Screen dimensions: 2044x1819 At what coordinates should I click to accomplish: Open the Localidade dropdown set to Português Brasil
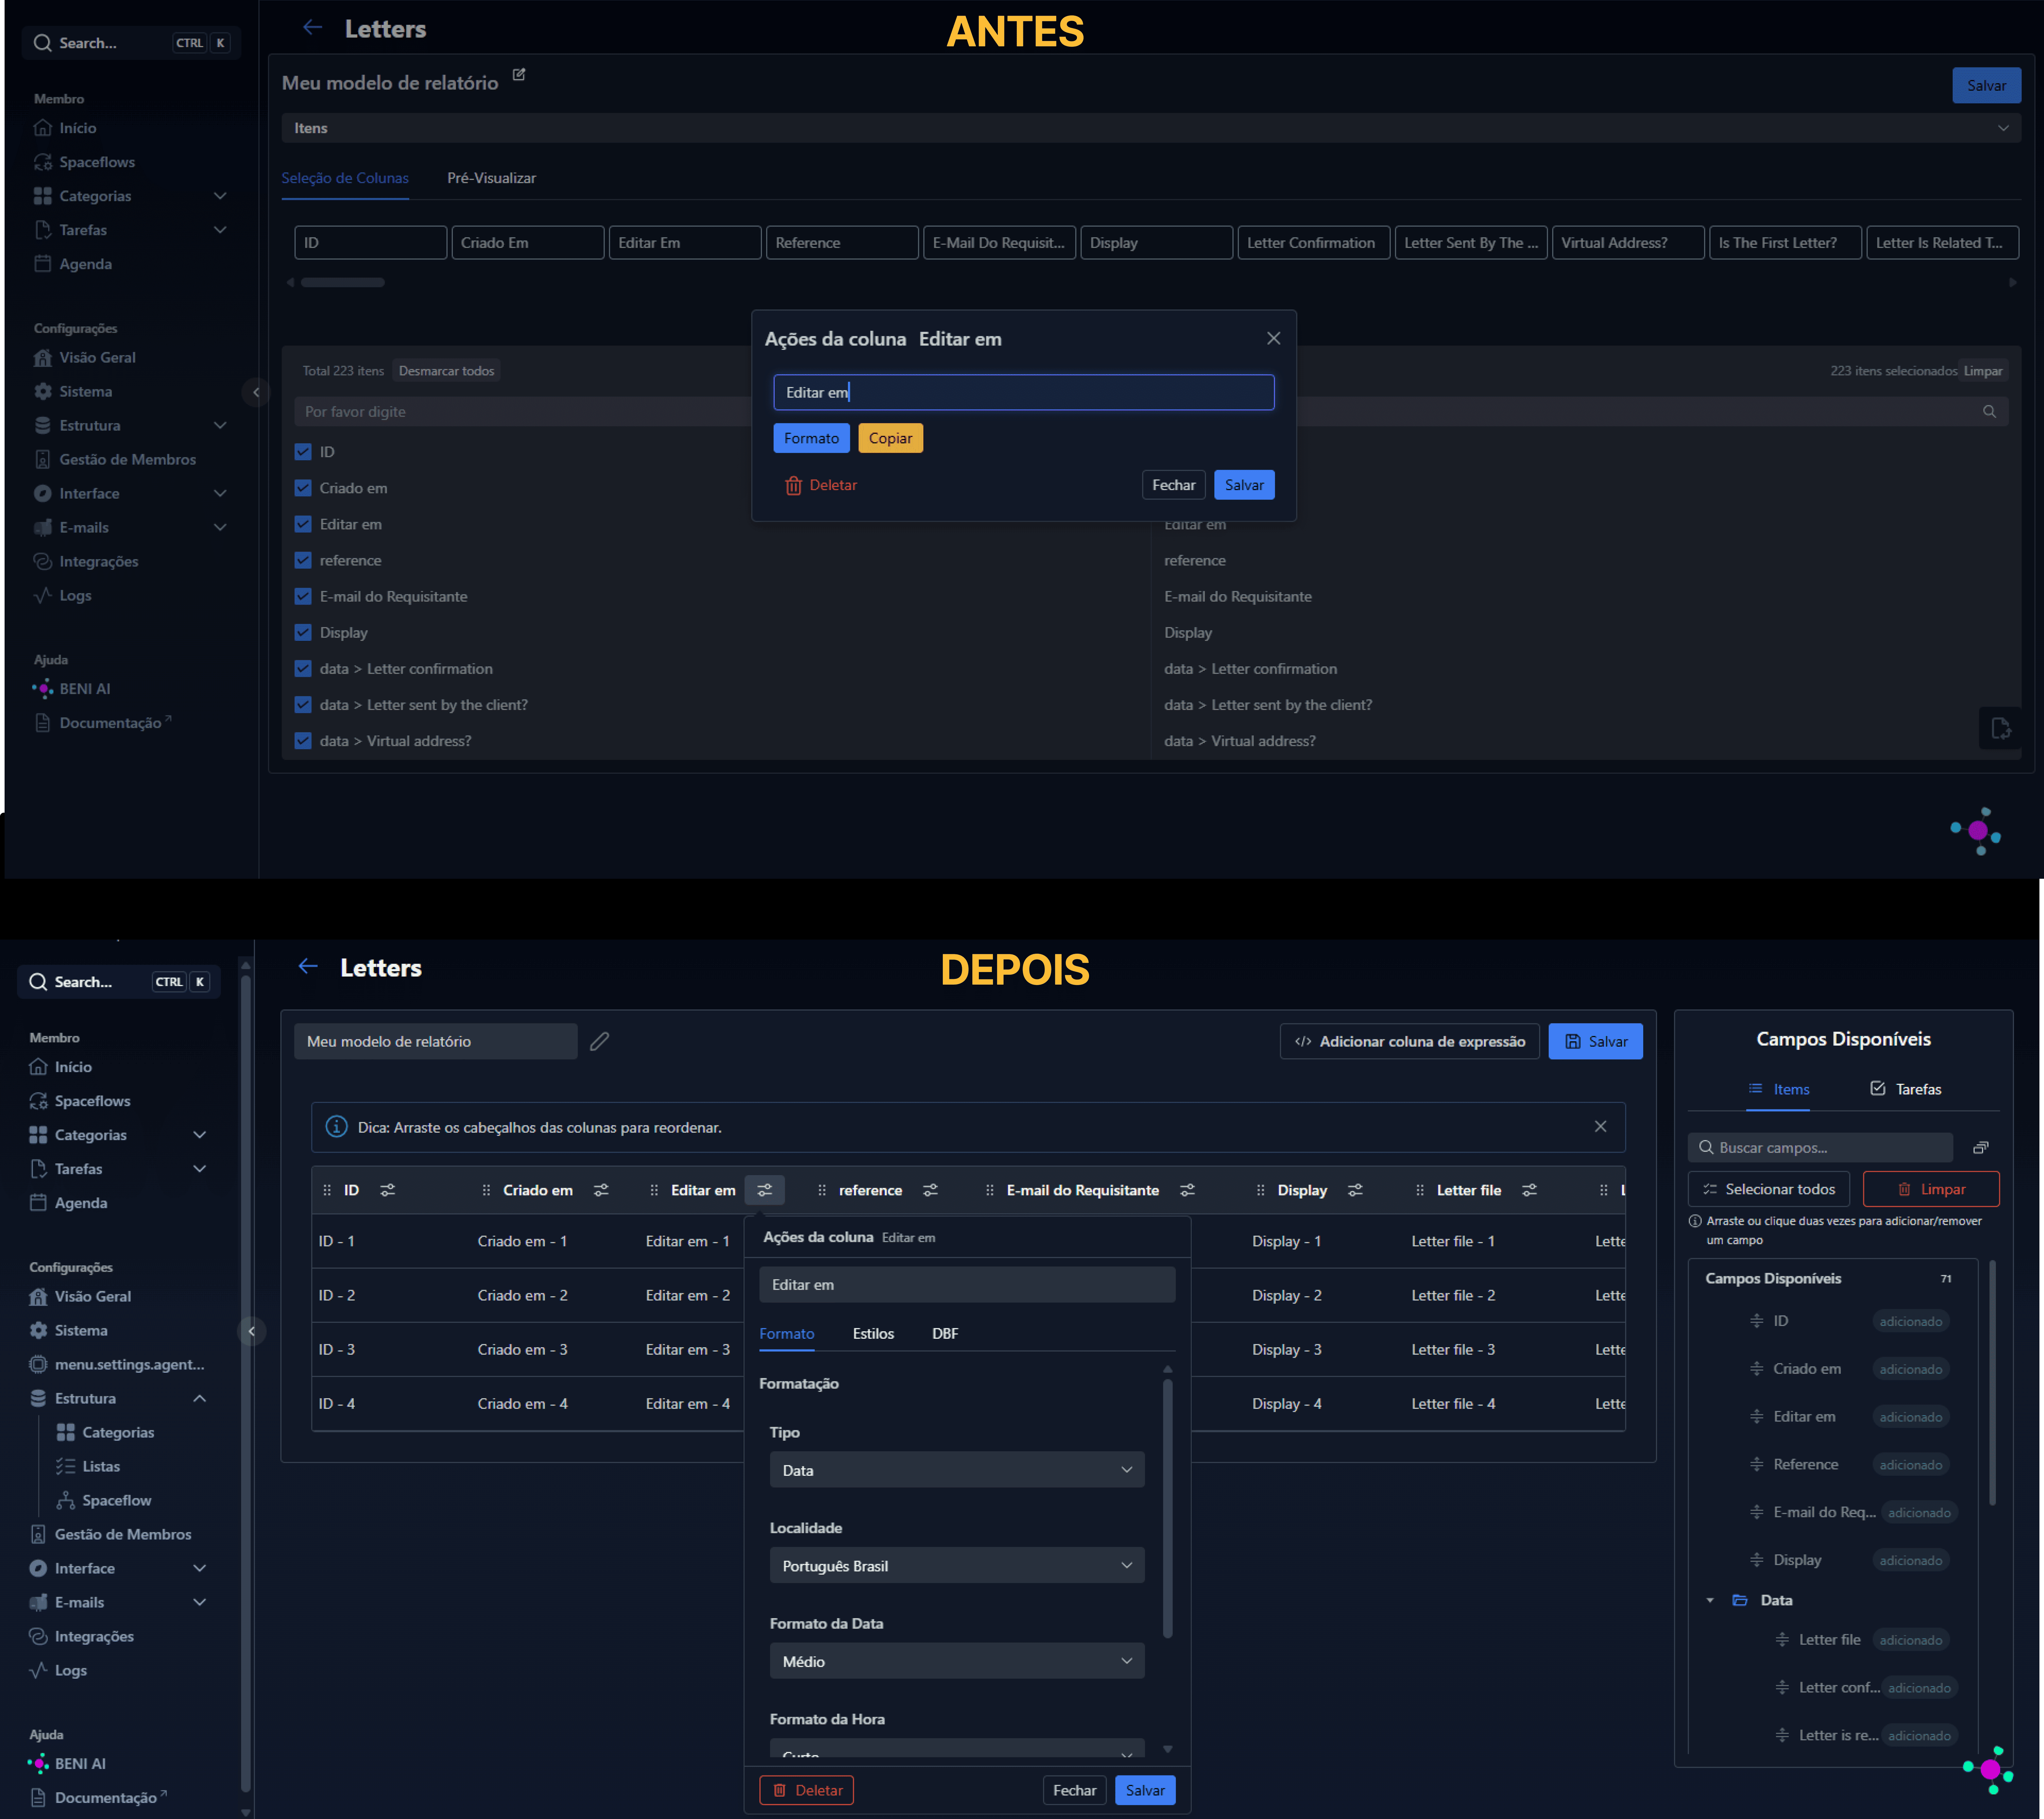(x=956, y=1565)
